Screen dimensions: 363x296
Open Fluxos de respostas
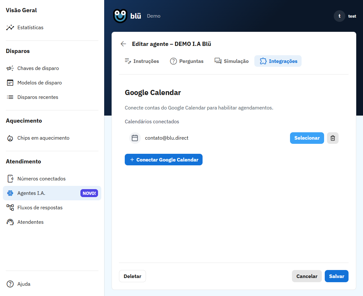pos(52,207)
